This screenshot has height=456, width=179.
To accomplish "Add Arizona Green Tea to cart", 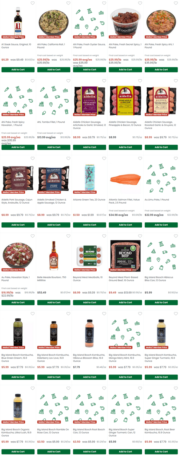I will coord(89,225).
